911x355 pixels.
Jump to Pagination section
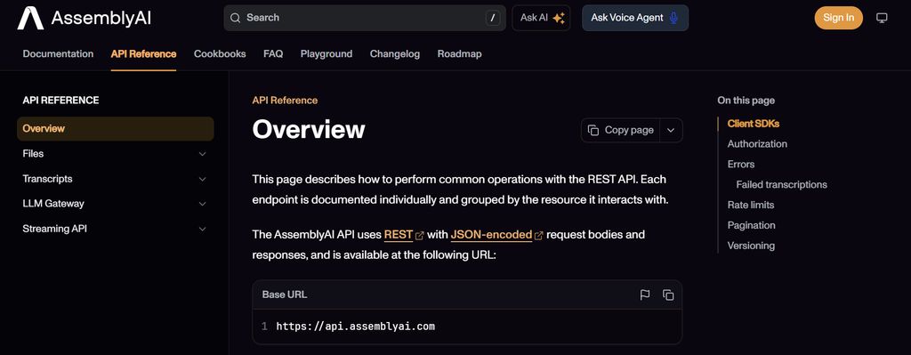pyautogui.click(x=751, y=225)
